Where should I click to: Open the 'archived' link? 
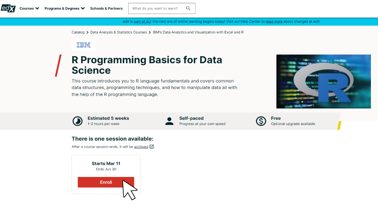point(141,147)
